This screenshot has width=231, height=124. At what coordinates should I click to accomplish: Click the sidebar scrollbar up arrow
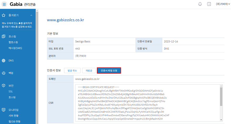[37, 10]
